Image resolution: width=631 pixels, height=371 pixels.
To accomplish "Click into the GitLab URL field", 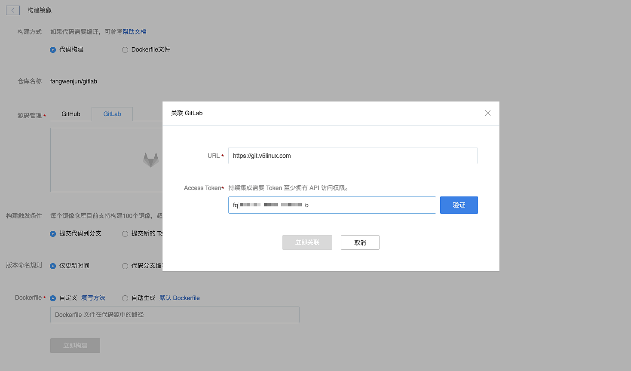I will point(352,156).
